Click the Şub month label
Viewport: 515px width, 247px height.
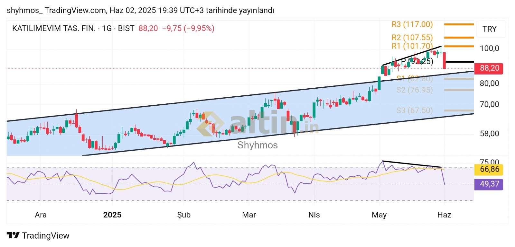(184, 215)
